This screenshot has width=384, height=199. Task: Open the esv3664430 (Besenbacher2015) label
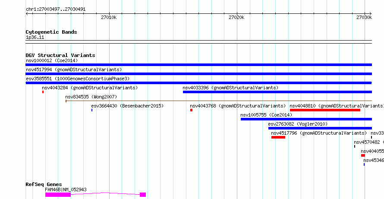127,106
